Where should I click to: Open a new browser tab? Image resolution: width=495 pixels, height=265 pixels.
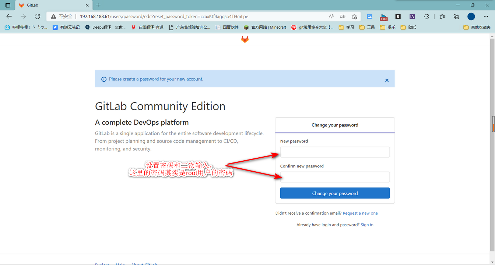[x=98, y=5]
